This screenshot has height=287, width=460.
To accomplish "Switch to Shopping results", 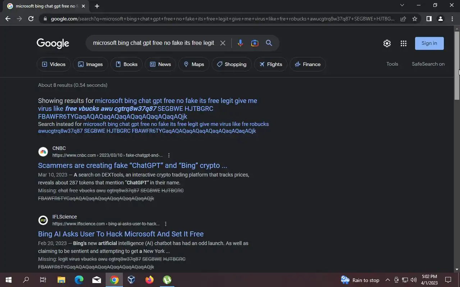I will point(231,64).
